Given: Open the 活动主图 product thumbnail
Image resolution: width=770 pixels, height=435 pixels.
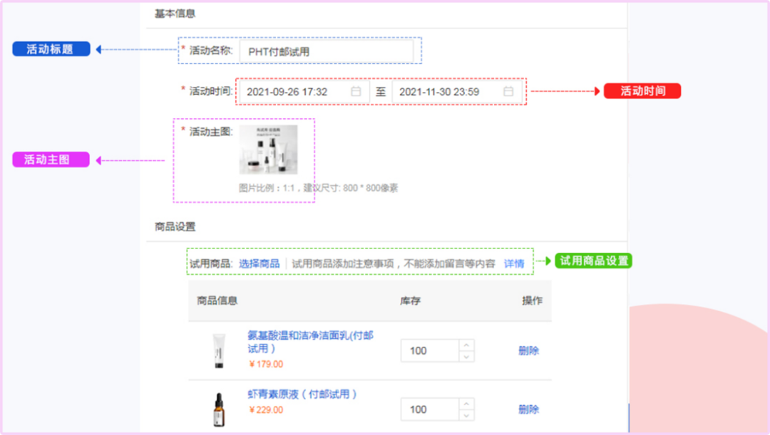Looking at the screenshot, I should coord(268,150).
